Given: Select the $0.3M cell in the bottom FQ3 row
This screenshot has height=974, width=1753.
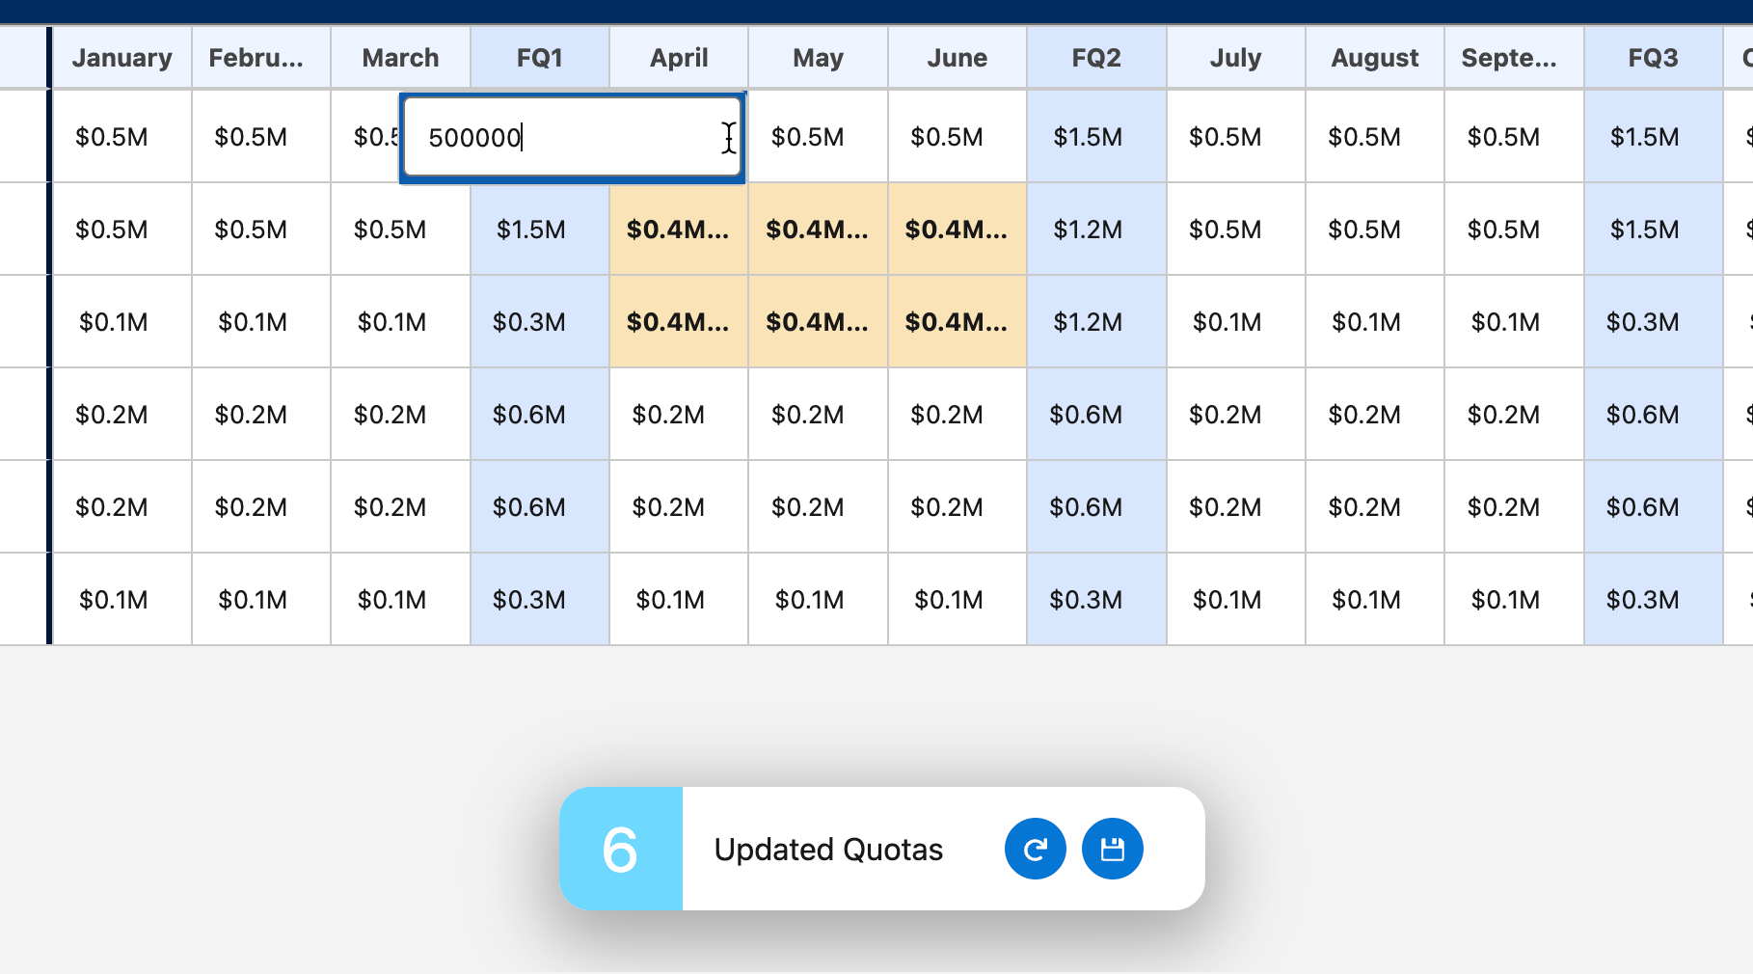Looking at the screenshot, I should [x=1642, y=599].
